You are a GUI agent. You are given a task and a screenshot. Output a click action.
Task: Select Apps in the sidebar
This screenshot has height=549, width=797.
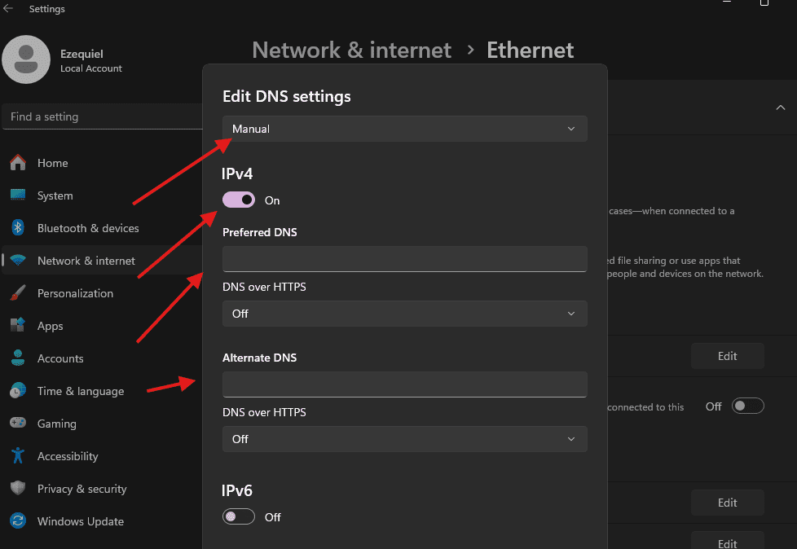pyautogui.click(x=51, y=326)
